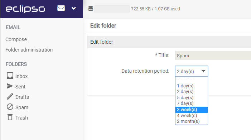Click the Sent paper-plane icon
This screenshot has width=251, height=140.
click(x=10, y=86)
